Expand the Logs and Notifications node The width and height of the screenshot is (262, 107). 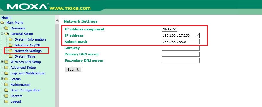(2, 73)
